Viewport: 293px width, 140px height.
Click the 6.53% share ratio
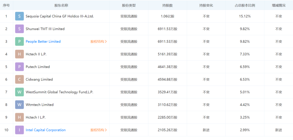coord(245,79)
